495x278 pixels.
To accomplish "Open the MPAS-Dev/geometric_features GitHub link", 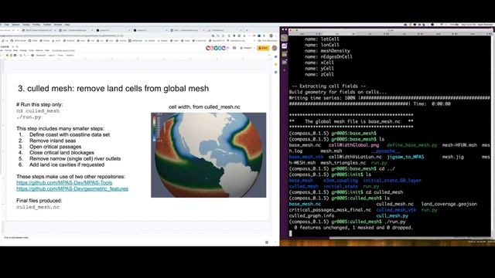I will click(x=72, y=188).
